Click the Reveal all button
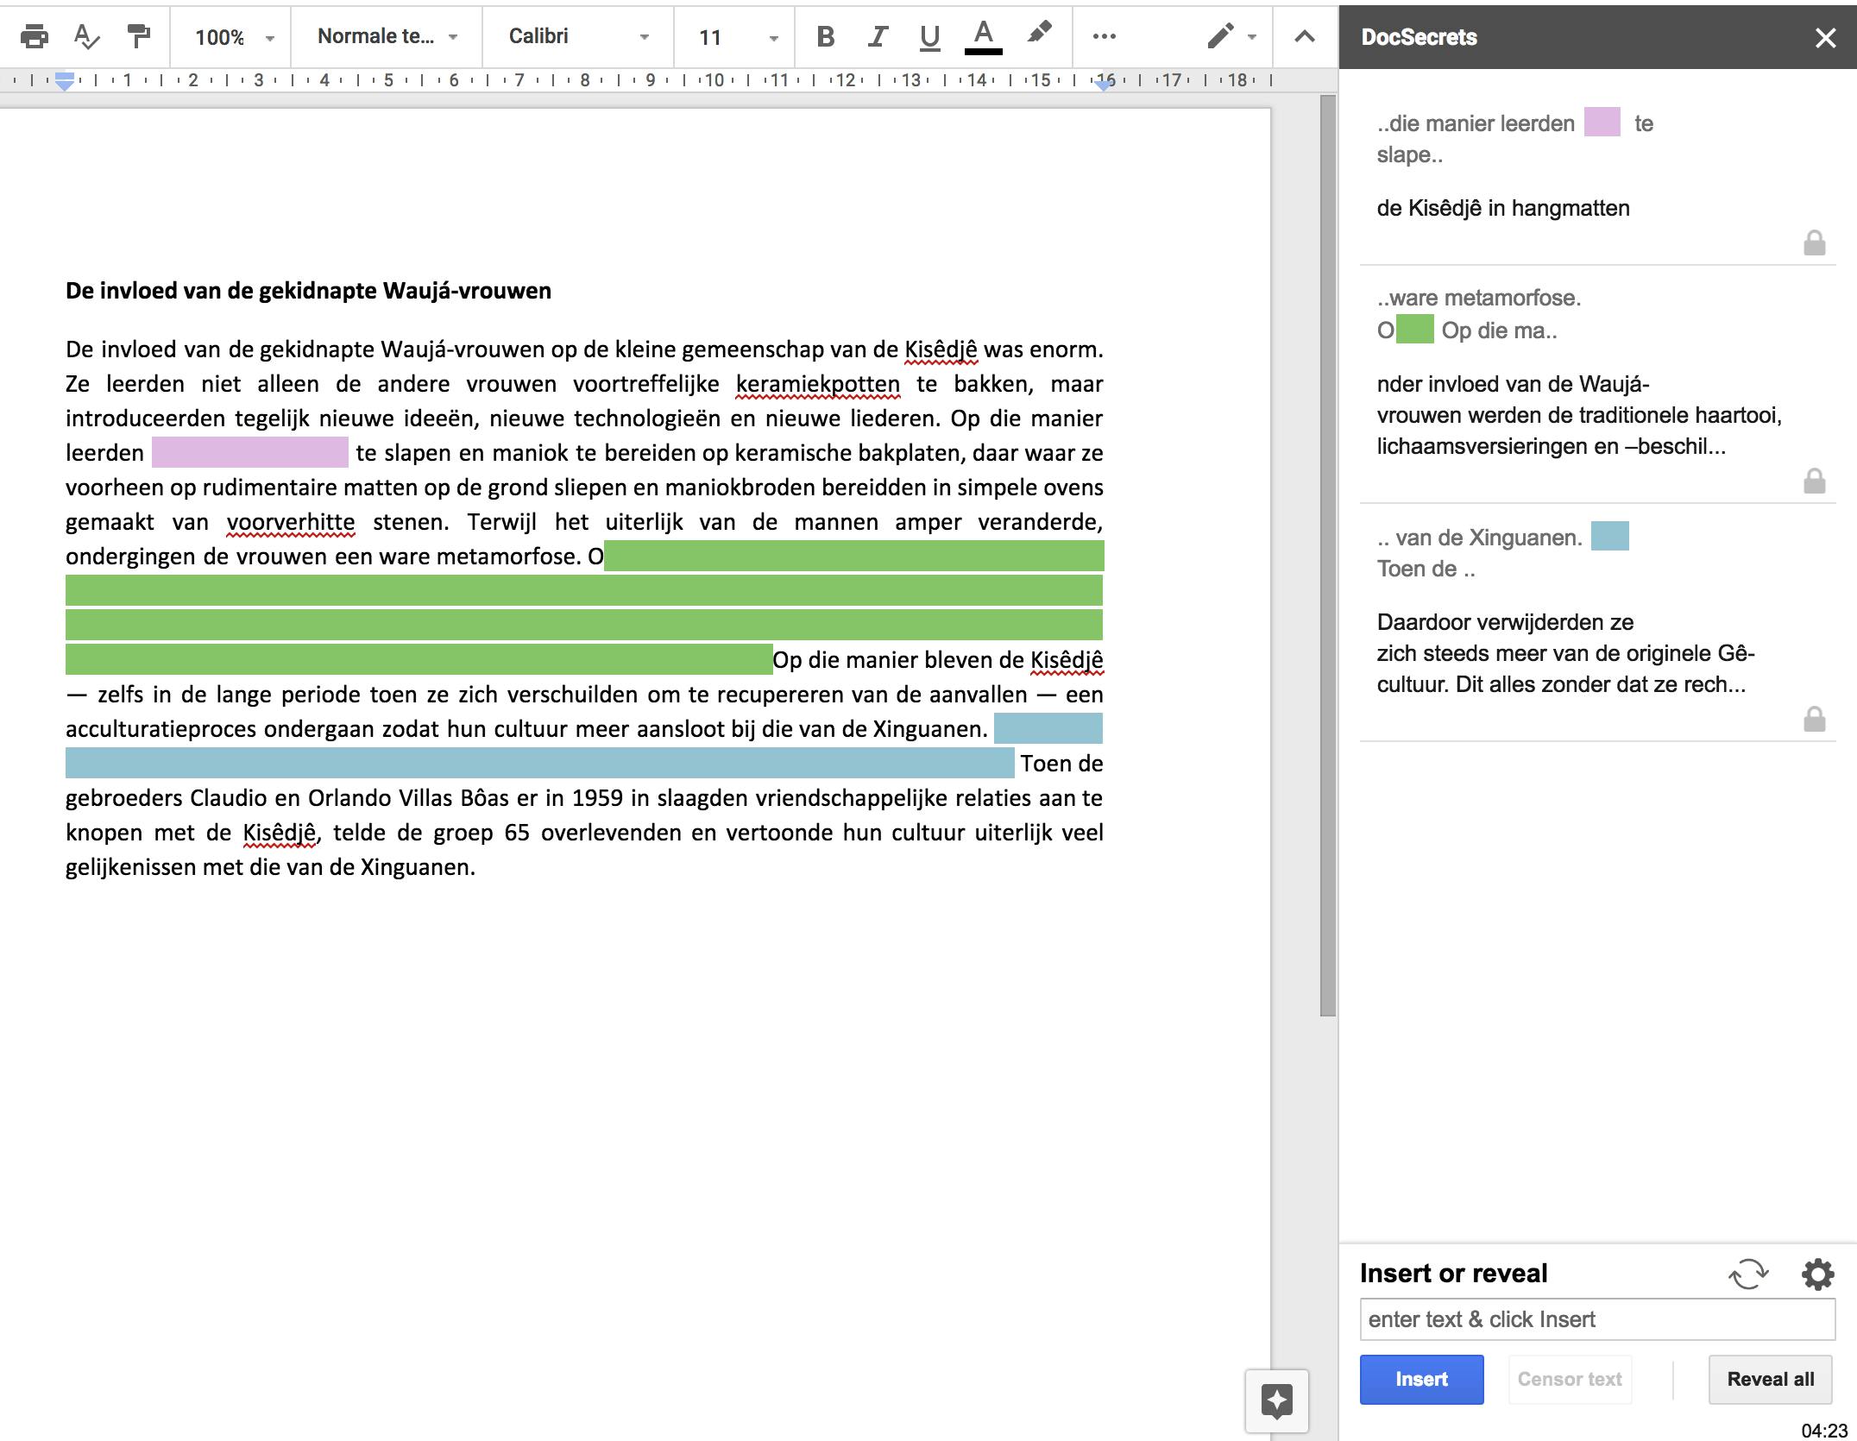This screenshot has height=1441, width=1857. [1770, 1379]
